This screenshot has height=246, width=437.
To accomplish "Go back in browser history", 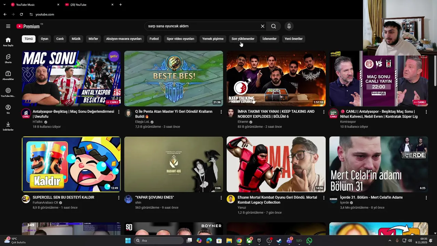I will pos(5,14).
